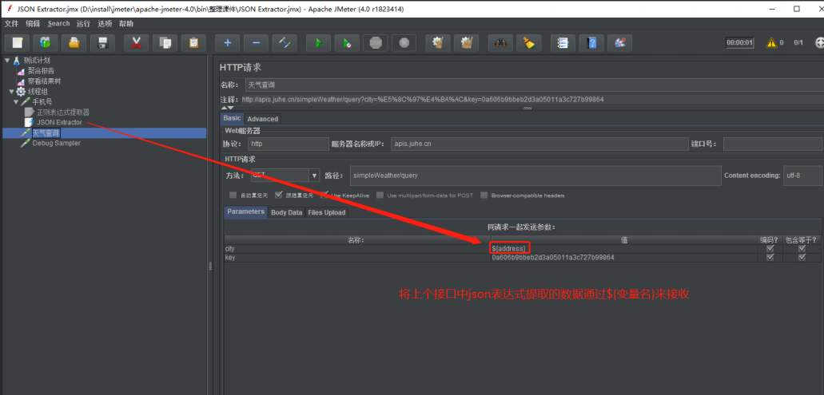The height and width of the screenshot is (395, 824).
Task: Click the toolbar icon right of Help
Action: [x=619, y=43]
